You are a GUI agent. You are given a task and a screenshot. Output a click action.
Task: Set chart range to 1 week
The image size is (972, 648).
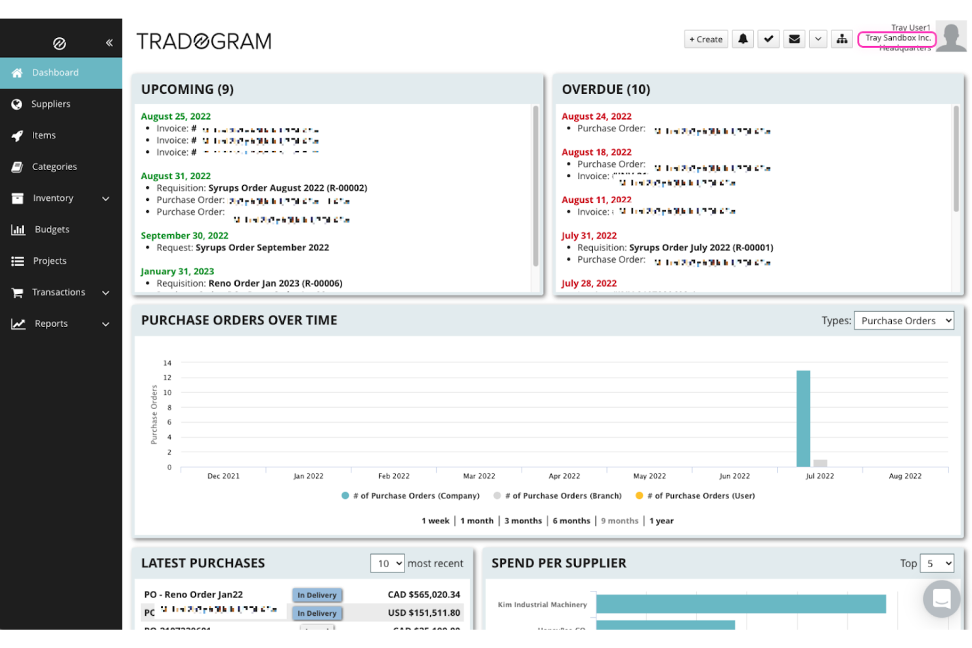tap(435, 521)
